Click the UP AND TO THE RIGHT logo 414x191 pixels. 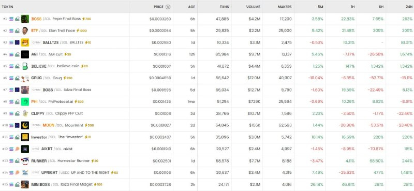click(25, 172)
